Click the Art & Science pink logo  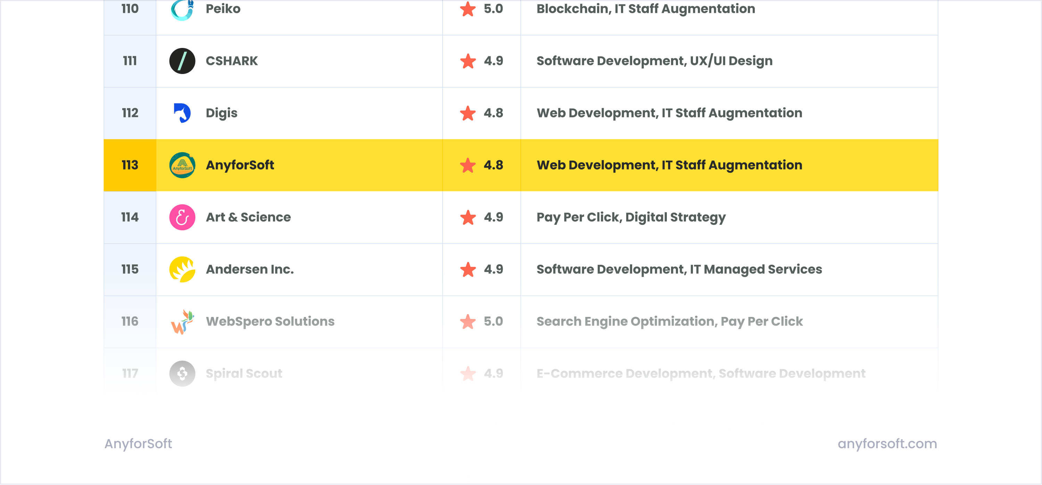pyautogui.click(x=182, y=217)
